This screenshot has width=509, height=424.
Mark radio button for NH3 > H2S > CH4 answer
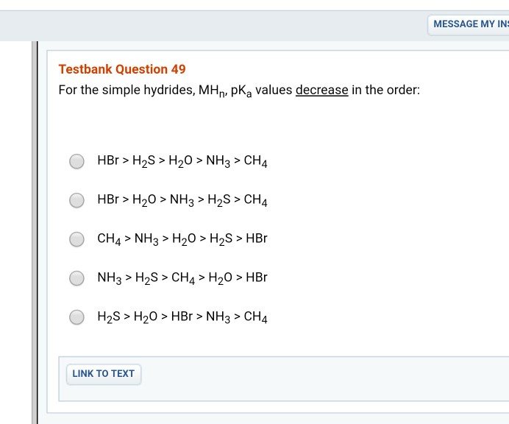[x=77, y=278]
